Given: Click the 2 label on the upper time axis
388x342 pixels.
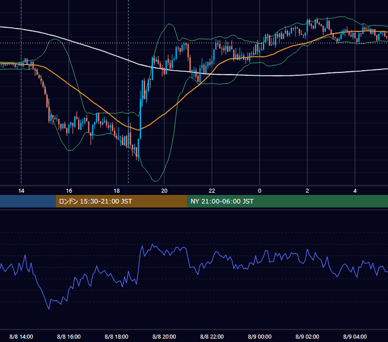Looking at the screenshot, I should pyautogui.click(x=308, y=191).
